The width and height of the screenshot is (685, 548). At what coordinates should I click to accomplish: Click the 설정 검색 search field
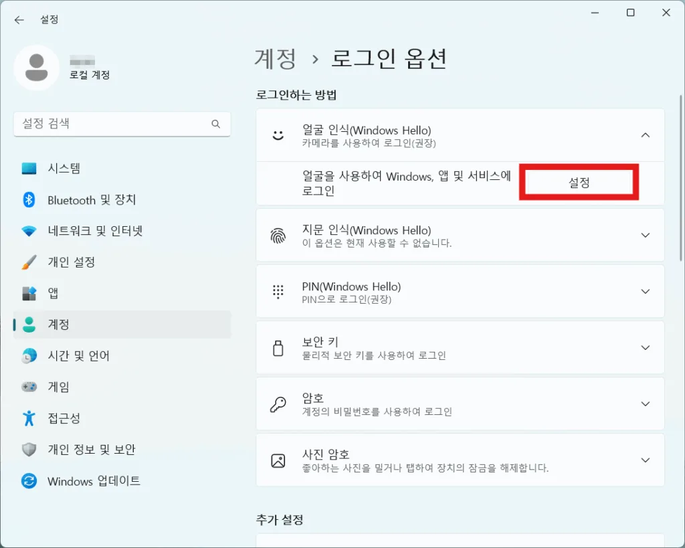pos(122,124)
